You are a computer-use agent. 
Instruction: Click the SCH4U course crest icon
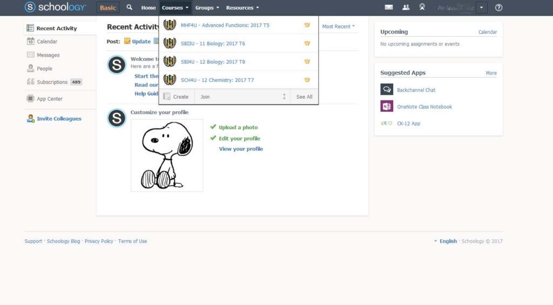tap(170, 80)
